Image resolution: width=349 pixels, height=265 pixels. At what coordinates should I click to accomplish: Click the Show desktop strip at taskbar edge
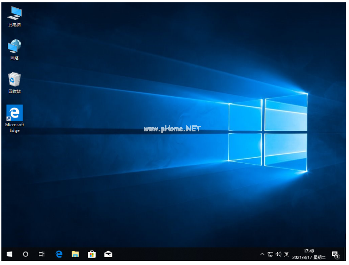click(x=345, y=254)
